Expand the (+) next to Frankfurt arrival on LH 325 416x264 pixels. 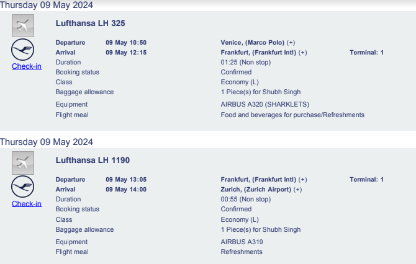303,53
